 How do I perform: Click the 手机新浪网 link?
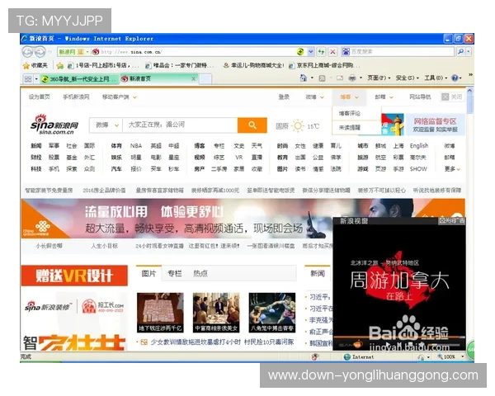[x=76, y=97]
